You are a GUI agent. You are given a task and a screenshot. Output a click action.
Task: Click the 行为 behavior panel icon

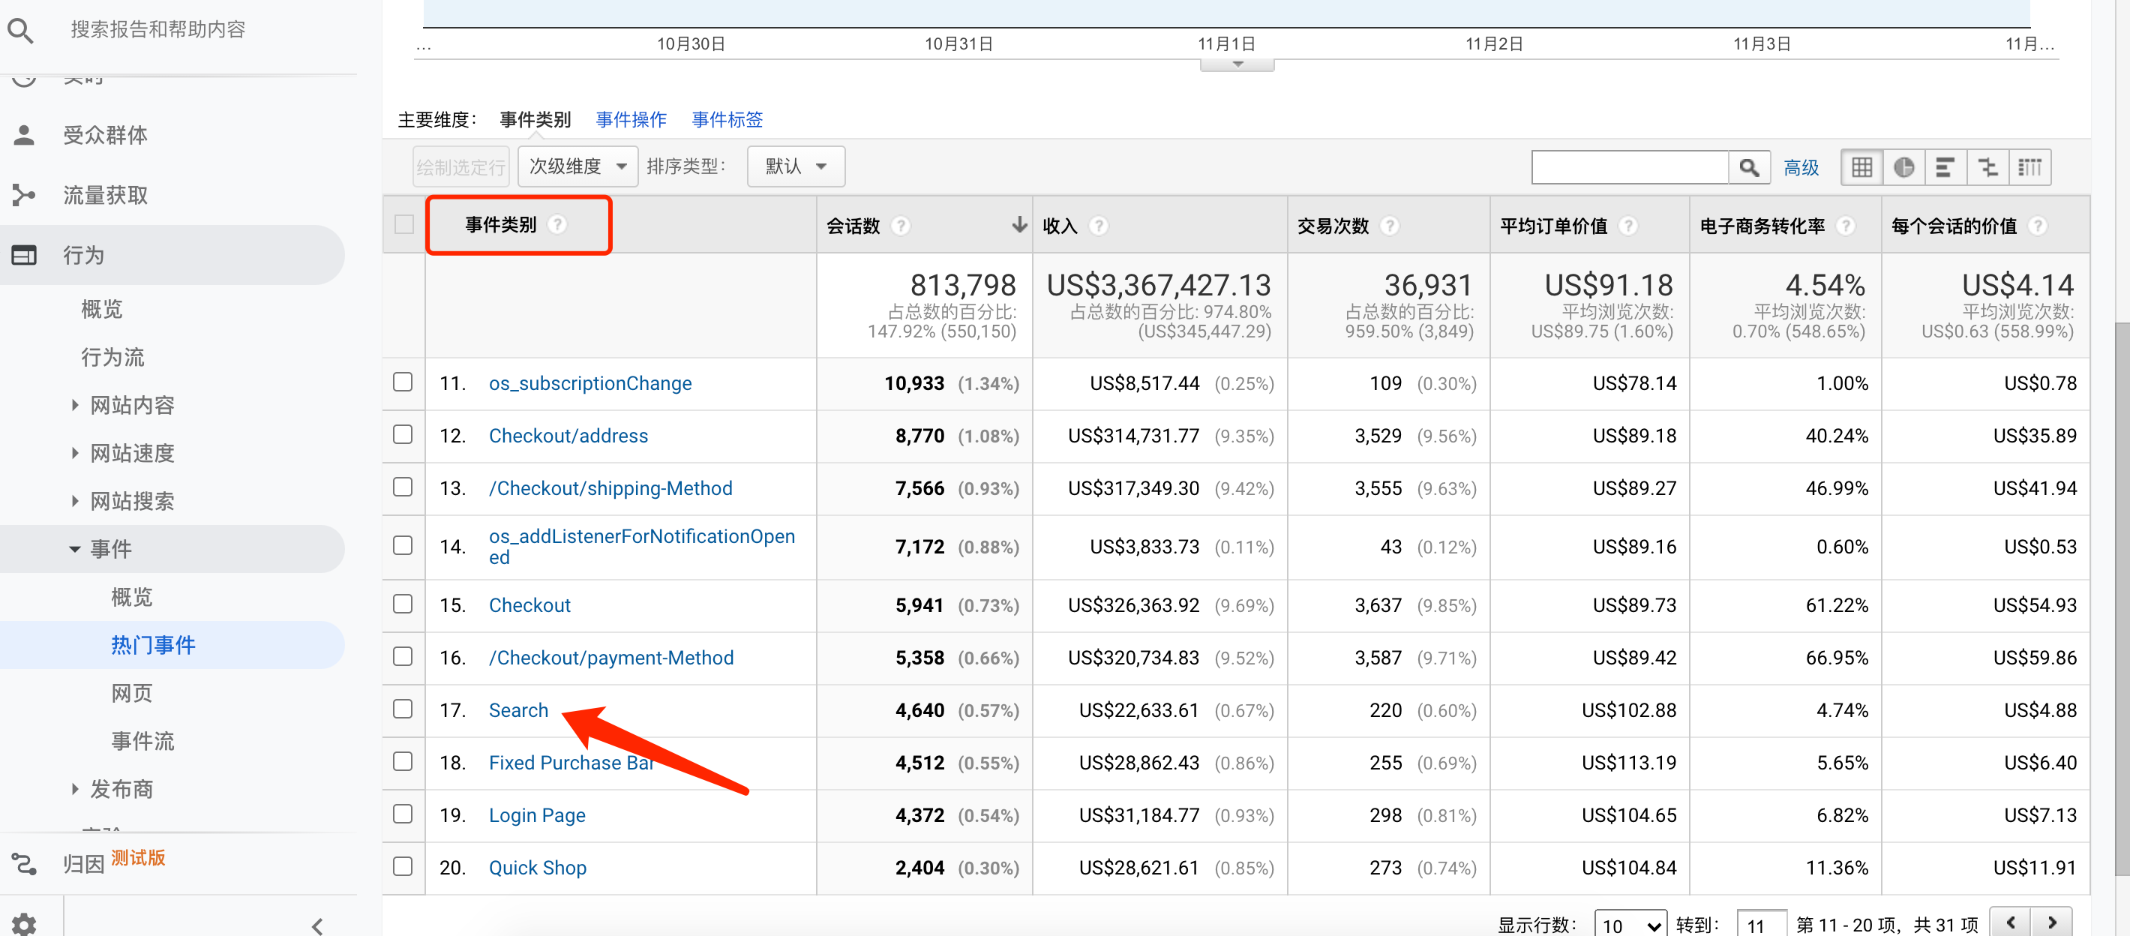pos(24,256)
